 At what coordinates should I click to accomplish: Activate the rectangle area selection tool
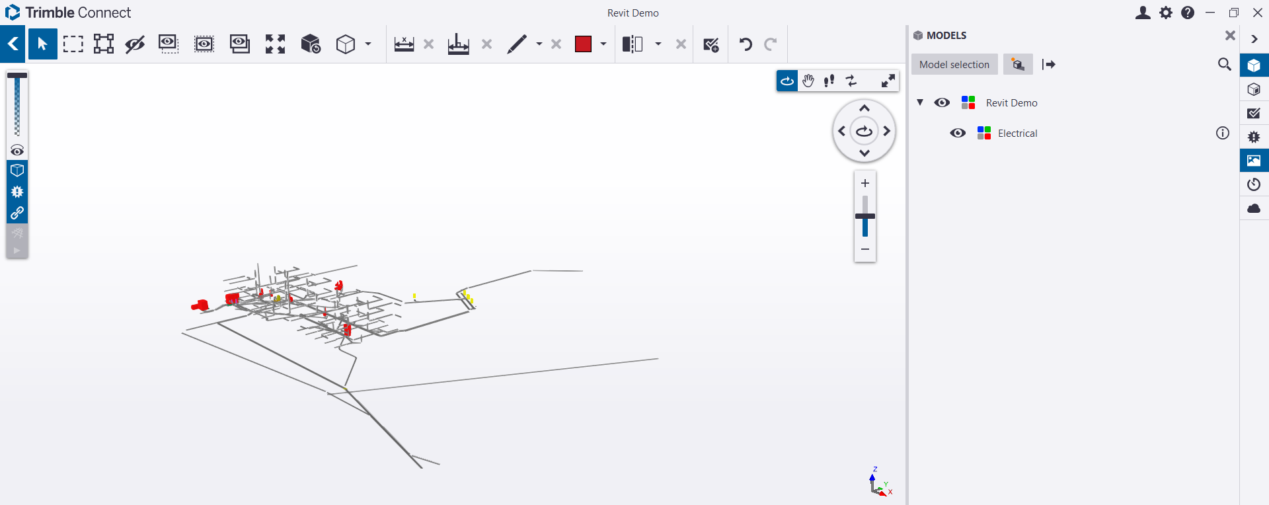tap(73, 44)
